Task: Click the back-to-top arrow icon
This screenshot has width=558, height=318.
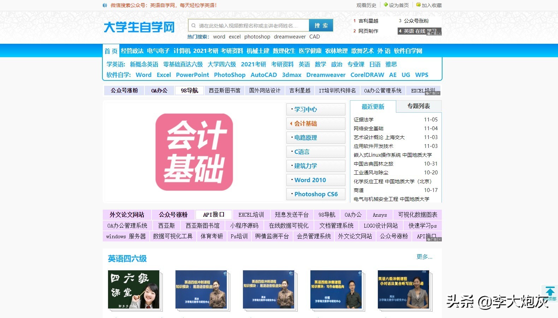Action: coord(550,292)
